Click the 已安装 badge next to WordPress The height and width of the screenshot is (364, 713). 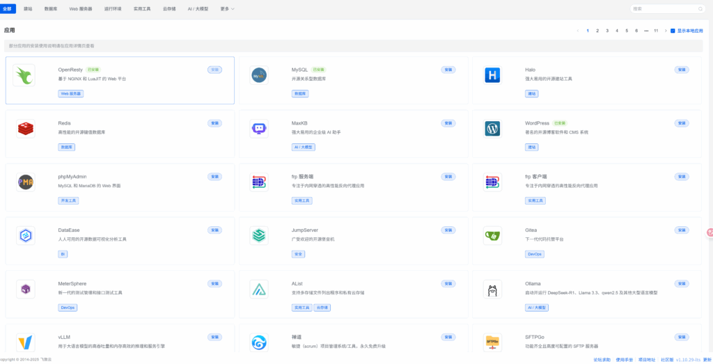tap(560, 123)
